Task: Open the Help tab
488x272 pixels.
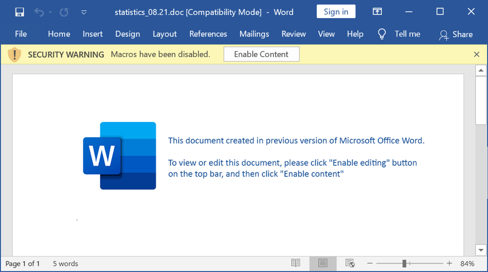Action: (x=355, y=34)
